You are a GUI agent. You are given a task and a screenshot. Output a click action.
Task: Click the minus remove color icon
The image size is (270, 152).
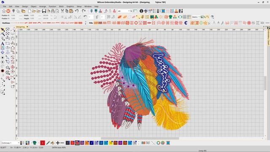click(x=62, y=143)
